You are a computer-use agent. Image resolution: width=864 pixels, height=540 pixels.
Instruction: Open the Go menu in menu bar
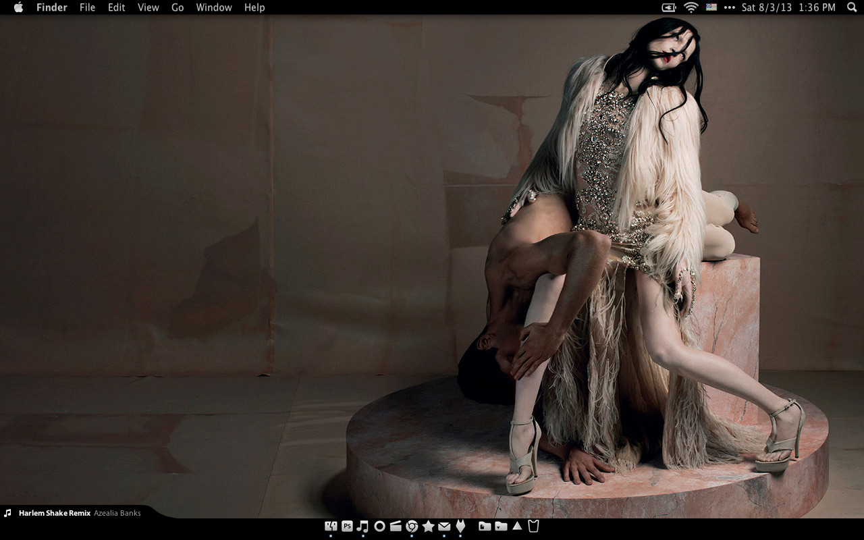[178, 7]
